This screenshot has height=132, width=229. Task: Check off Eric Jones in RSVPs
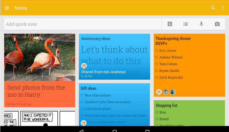156,50
